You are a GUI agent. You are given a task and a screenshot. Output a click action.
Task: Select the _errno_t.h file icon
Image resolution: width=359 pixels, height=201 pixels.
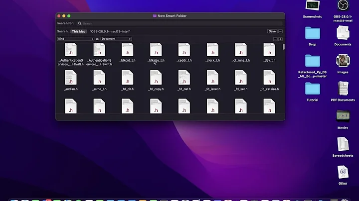tap(99, 78)
